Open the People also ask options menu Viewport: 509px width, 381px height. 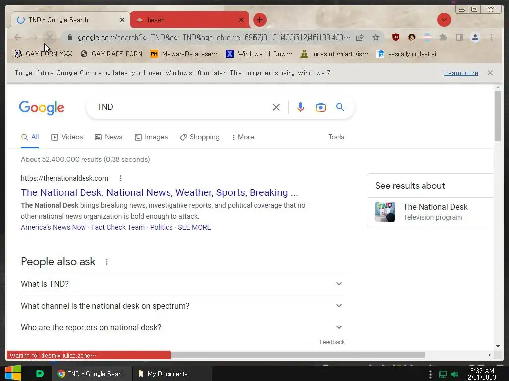tap(107, 262)
